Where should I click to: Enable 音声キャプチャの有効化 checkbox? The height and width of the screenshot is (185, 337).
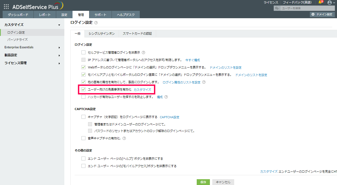click(x=83, y=138)
